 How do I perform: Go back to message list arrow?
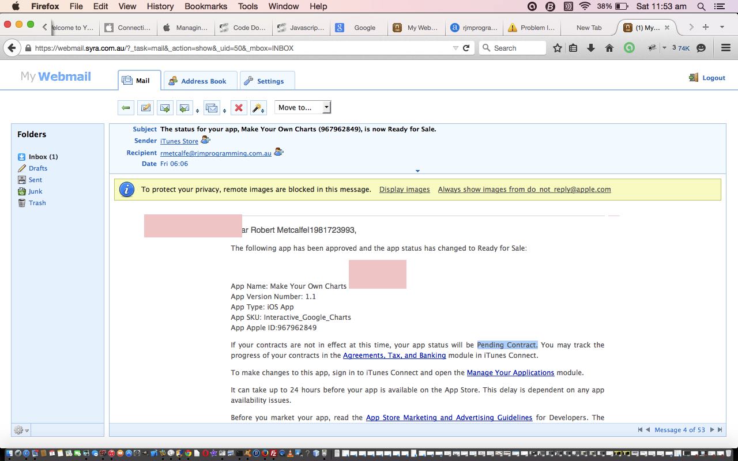(x=126, y=108)
